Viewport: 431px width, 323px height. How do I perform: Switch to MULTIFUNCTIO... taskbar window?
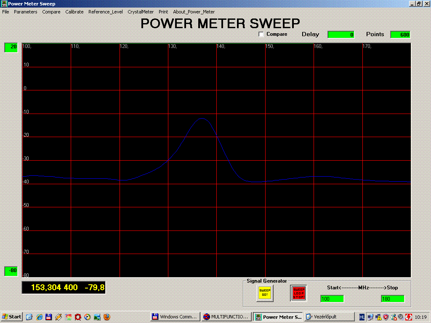[226, 317]
